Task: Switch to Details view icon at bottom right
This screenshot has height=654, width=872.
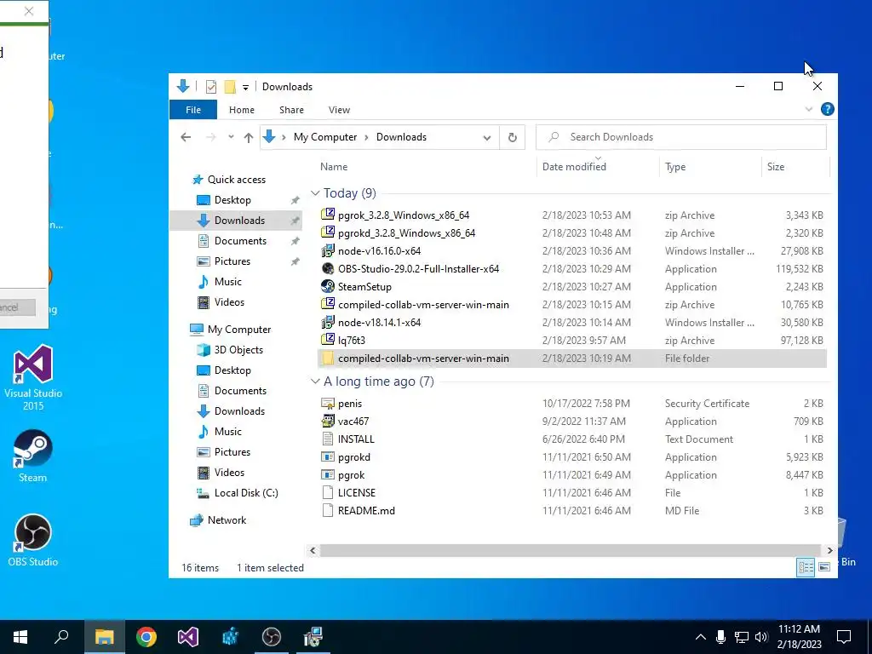Action: (x=806, y=567)
